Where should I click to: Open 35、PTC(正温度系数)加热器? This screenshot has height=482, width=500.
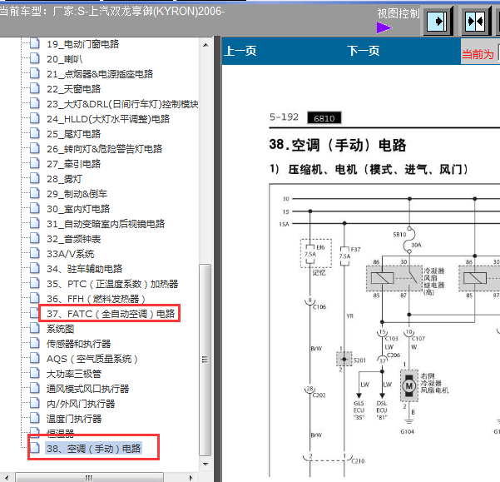click(112, 284)
